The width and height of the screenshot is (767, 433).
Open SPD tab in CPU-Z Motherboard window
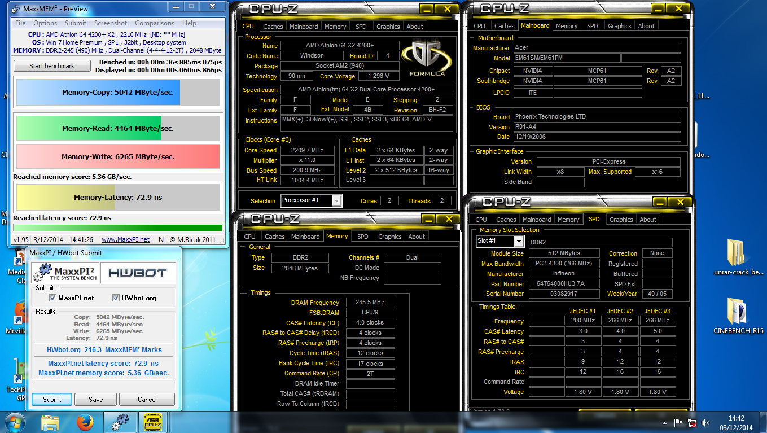[x=593, y=26]
